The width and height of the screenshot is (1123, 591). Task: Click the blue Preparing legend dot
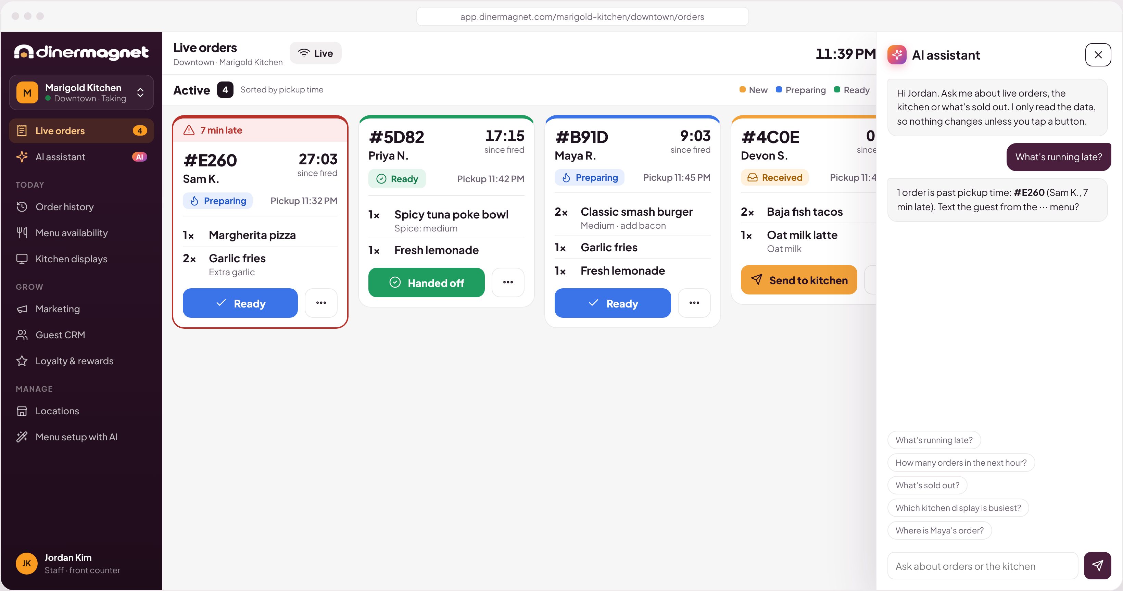tap(779, 89)
